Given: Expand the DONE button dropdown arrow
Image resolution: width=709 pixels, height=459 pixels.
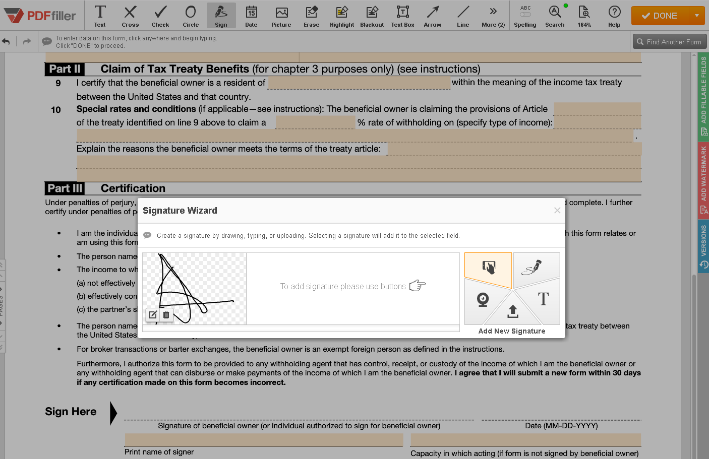Looking at the screenshot, I should [x=697, y=16].
